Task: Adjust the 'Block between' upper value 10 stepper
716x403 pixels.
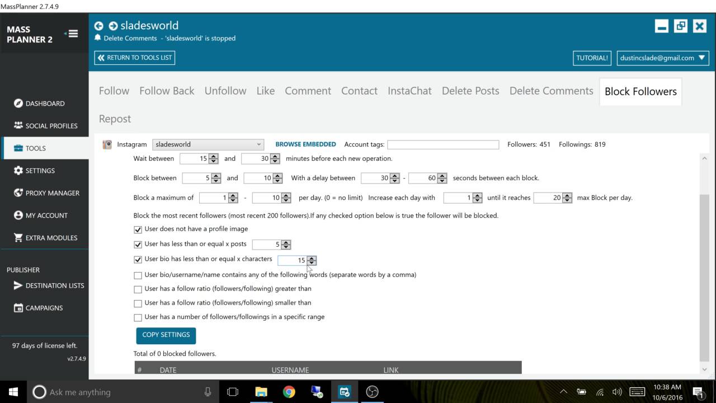Action: pos(277,179)
